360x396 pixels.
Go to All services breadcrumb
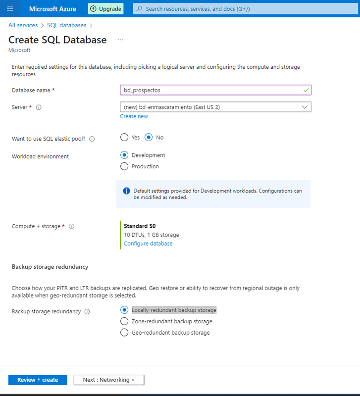pos(23,25)
